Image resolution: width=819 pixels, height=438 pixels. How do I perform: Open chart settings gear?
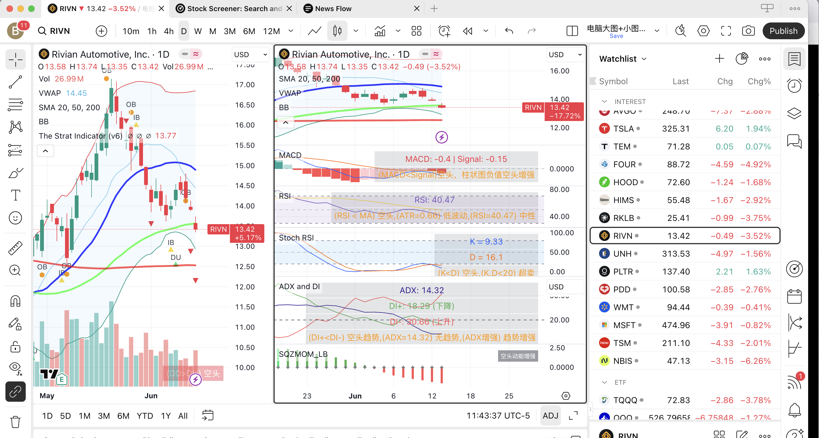click(703, 31)
